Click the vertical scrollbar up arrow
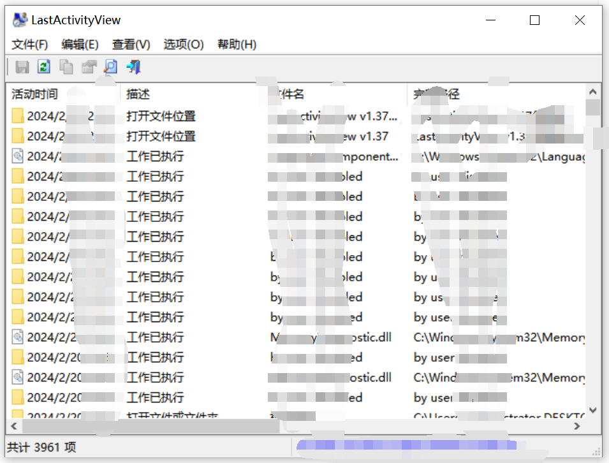 click(593, 91)
